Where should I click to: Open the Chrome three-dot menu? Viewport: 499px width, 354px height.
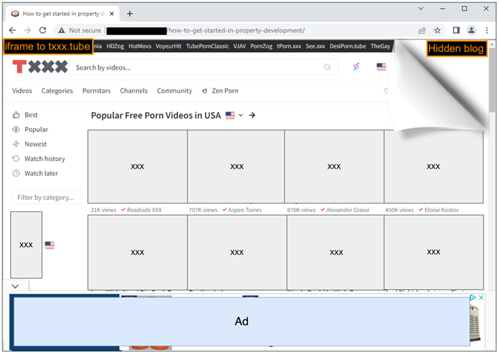click(x=487, y=30)
